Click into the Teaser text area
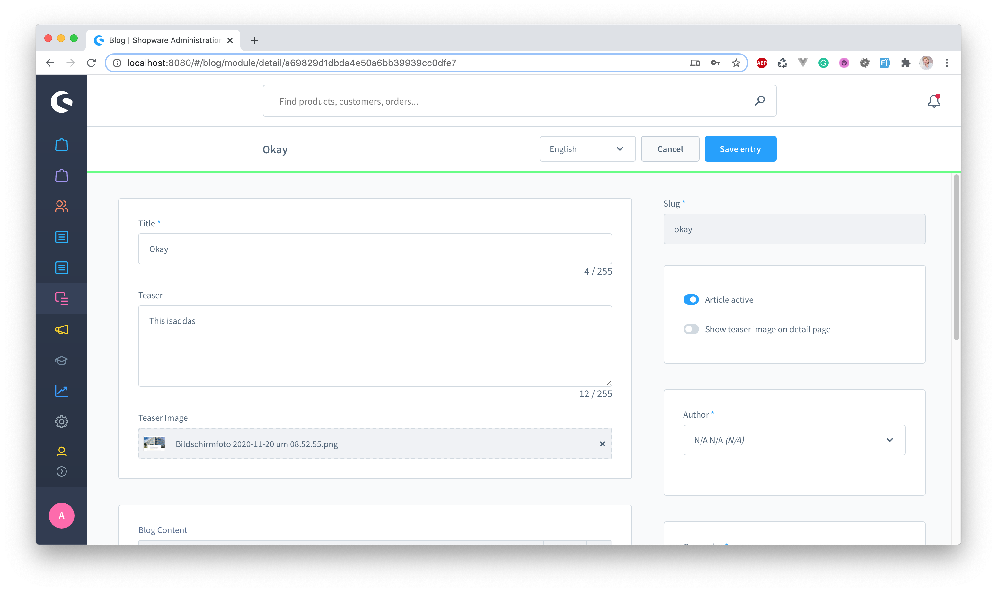The image size is (997, 592). 375,346
